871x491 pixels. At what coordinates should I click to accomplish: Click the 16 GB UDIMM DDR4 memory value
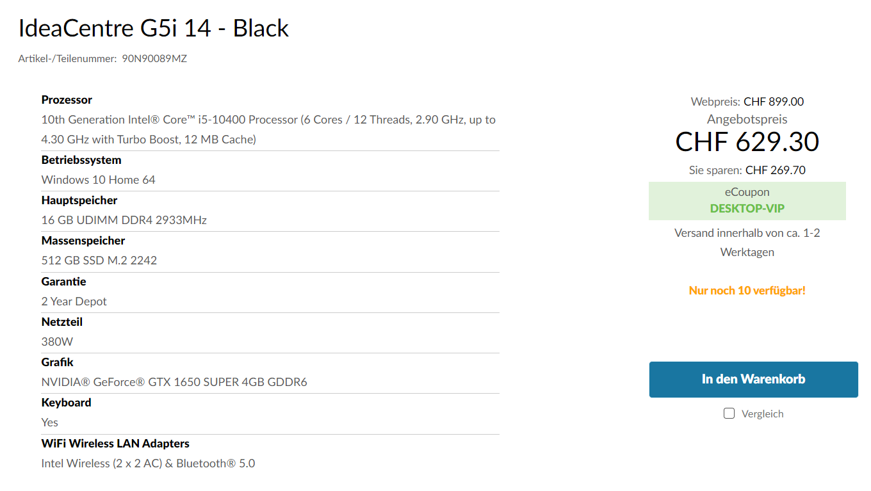124,220
